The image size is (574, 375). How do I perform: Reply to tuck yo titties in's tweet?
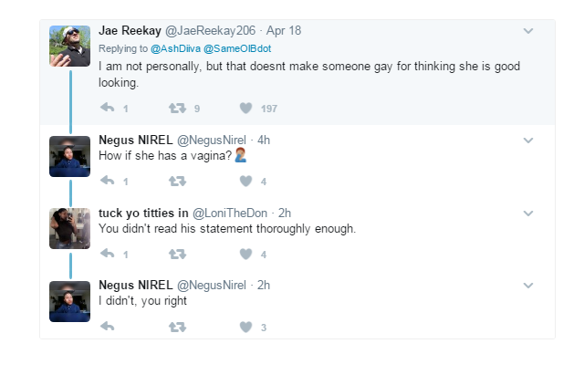point(107,254)
